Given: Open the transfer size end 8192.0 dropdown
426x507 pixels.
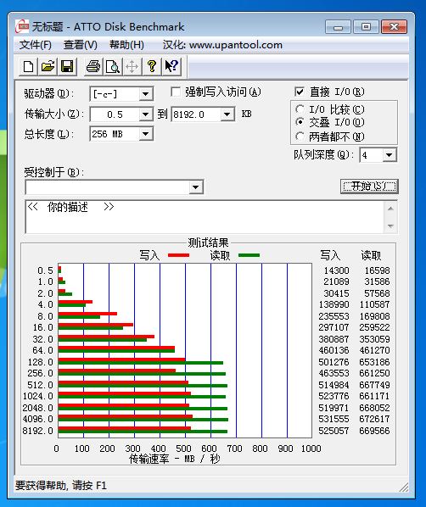Looking at the screenshot, I should click(x=227, y=114).
